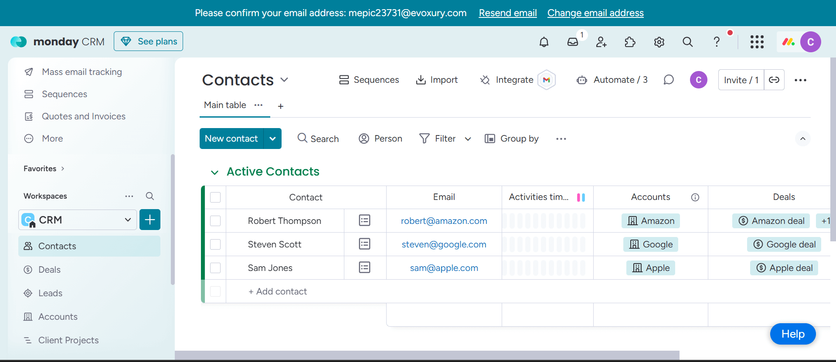The width and height of the screenshot is (836, 362).
Task: Open the products switcher grid icon
Action: pyautogui.click(x=757, y=42)
